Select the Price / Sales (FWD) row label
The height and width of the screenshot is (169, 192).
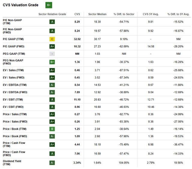coord(15,122)
